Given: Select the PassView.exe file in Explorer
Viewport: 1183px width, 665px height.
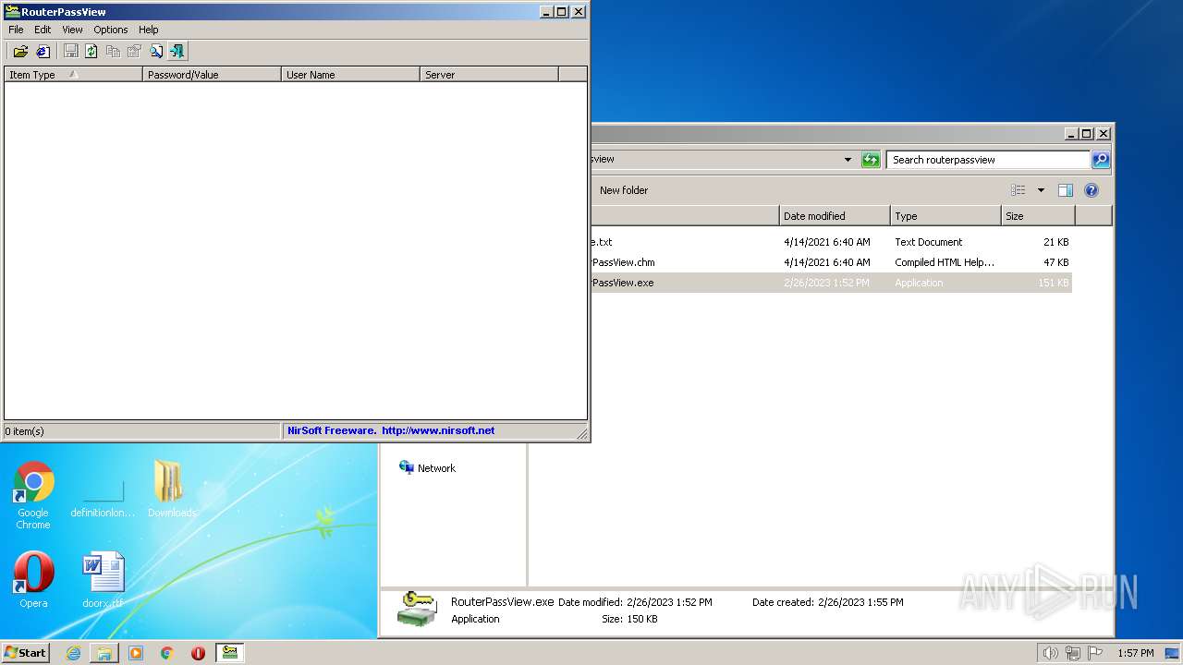Looking at the screenshot, I should point(831,283).
